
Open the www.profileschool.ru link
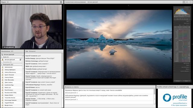pos(180,103)
